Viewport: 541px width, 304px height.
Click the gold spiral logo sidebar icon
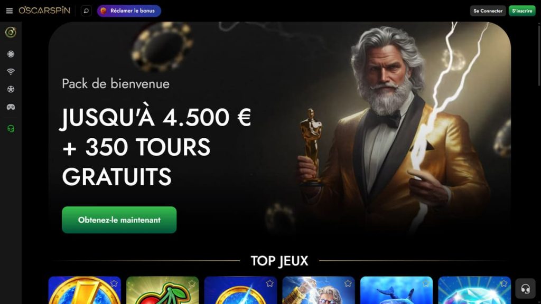coord(11,32)
